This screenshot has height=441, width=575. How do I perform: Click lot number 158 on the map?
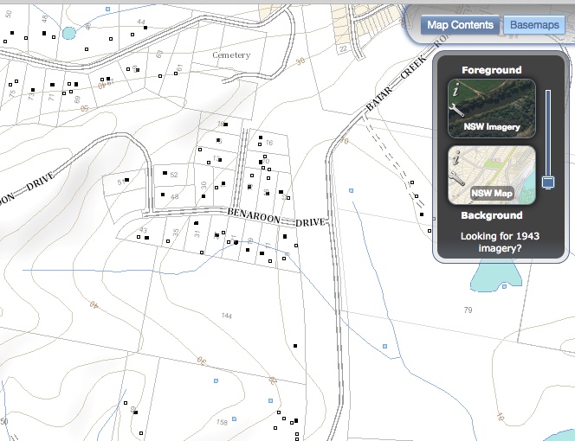222,422
